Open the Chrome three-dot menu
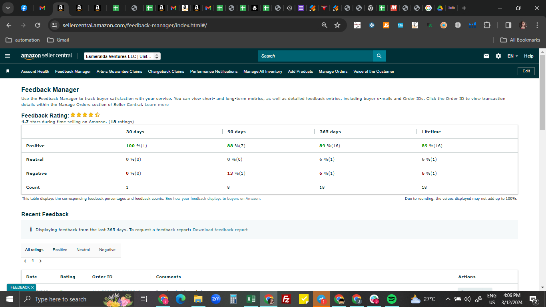Viewport: 546px width, 307px height. (x=537, y=25)
